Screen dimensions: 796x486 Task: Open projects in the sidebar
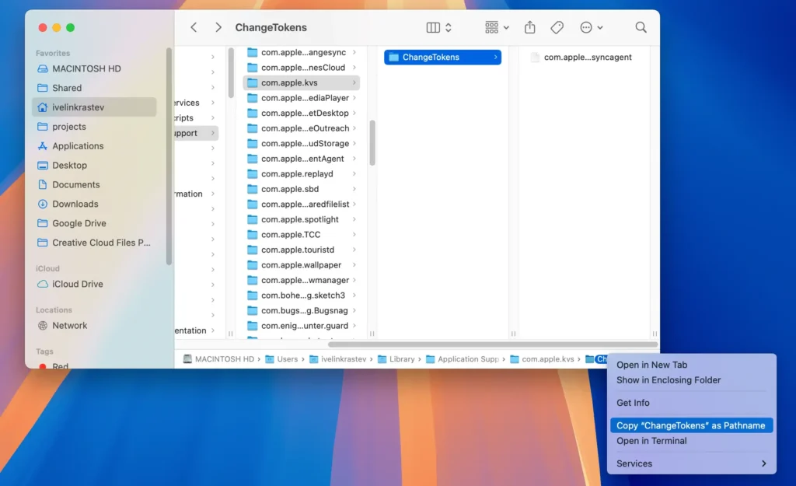pyautogui.click(x=94, y=127)
